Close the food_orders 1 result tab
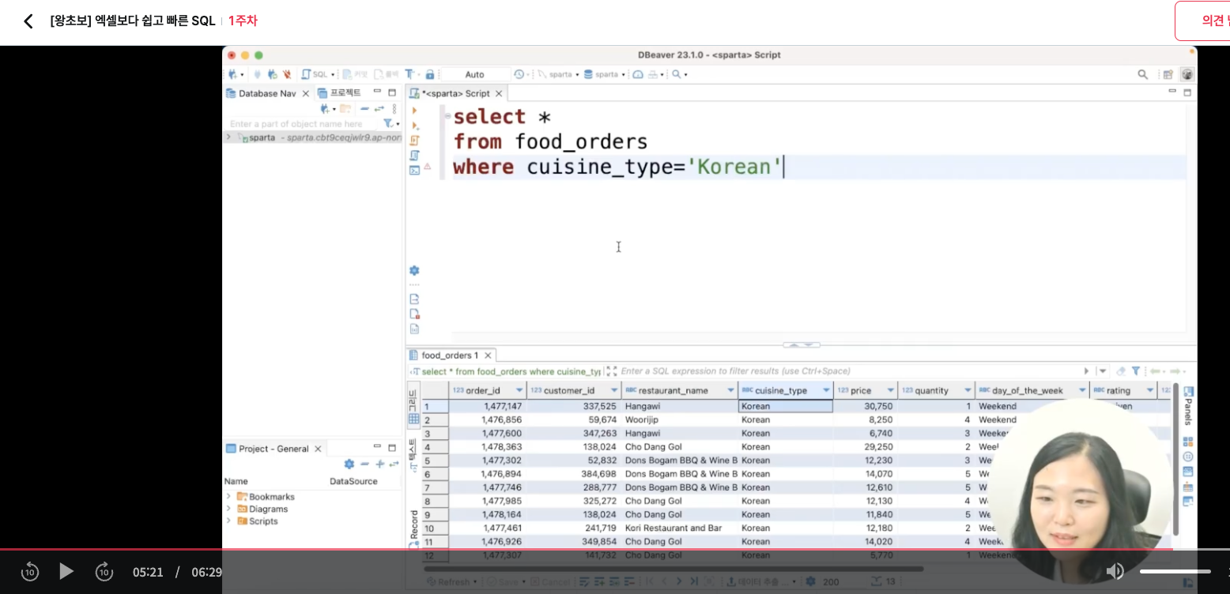Image resolution: width=1230 pixels, height=594 pixels. point(489,355)
